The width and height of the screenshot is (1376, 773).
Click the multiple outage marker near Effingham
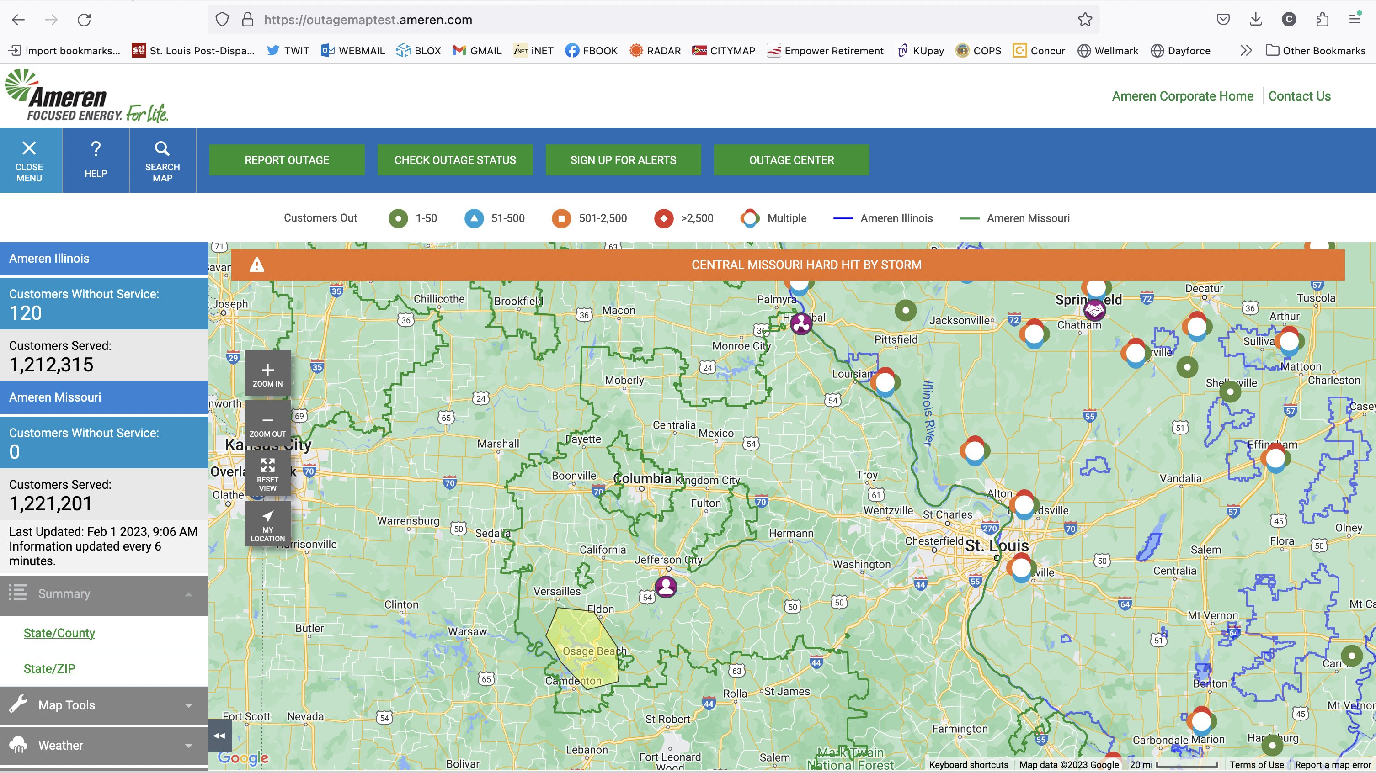(x=1275, y=458)
